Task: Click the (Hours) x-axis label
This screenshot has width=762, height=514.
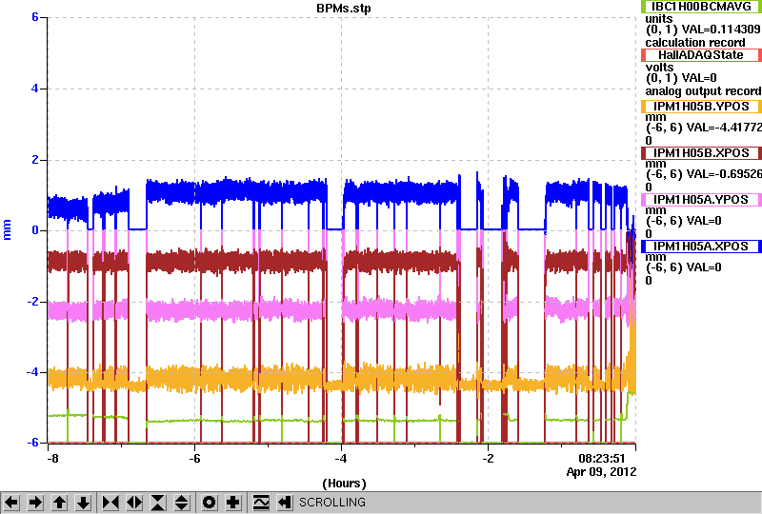Action: coord(344,484)
